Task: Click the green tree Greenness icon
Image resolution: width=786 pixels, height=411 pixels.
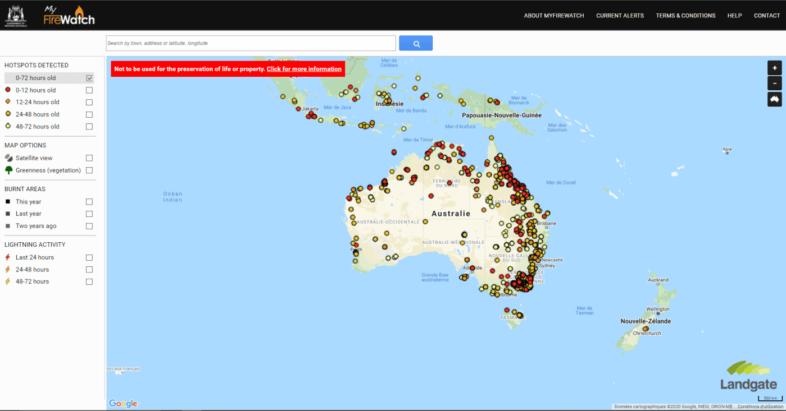Action: point(8,170)
